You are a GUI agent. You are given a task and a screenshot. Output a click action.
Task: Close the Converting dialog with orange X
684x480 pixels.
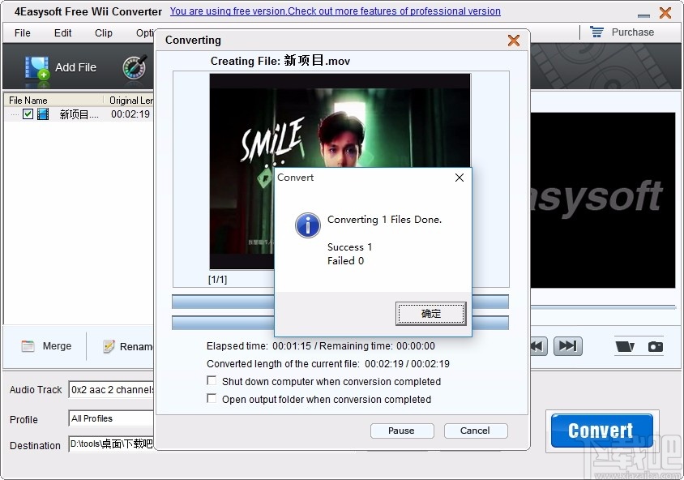point(514,41)
